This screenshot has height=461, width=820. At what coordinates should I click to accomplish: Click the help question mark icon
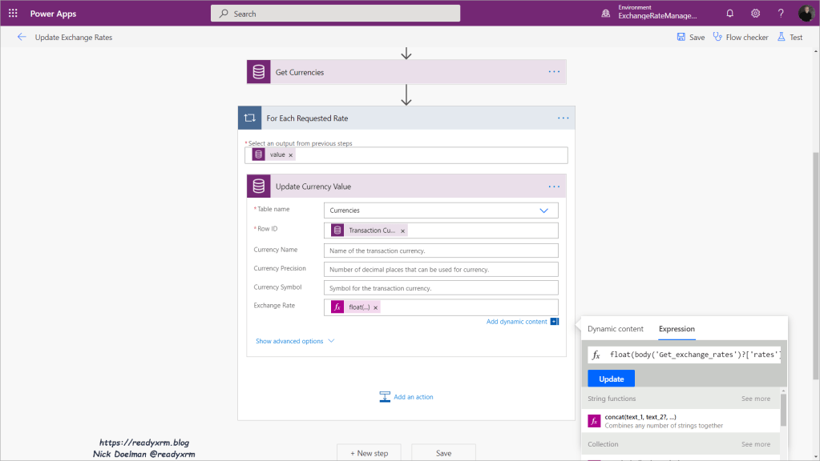coord(781,14)
